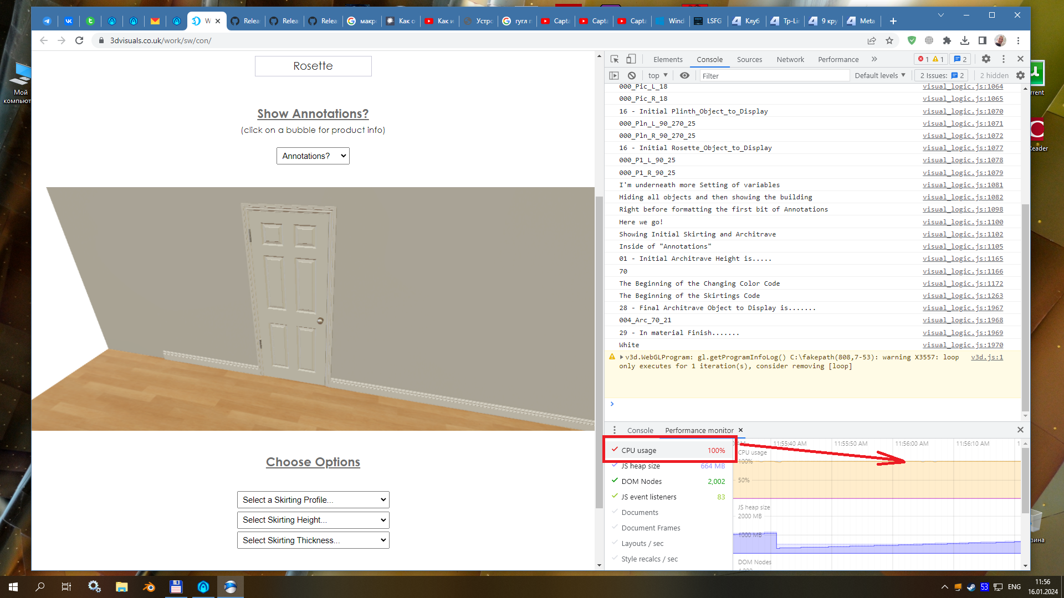The image size is (1064, 598).
Task: Go back to the previous page
Action: click(x=44, y=40)
